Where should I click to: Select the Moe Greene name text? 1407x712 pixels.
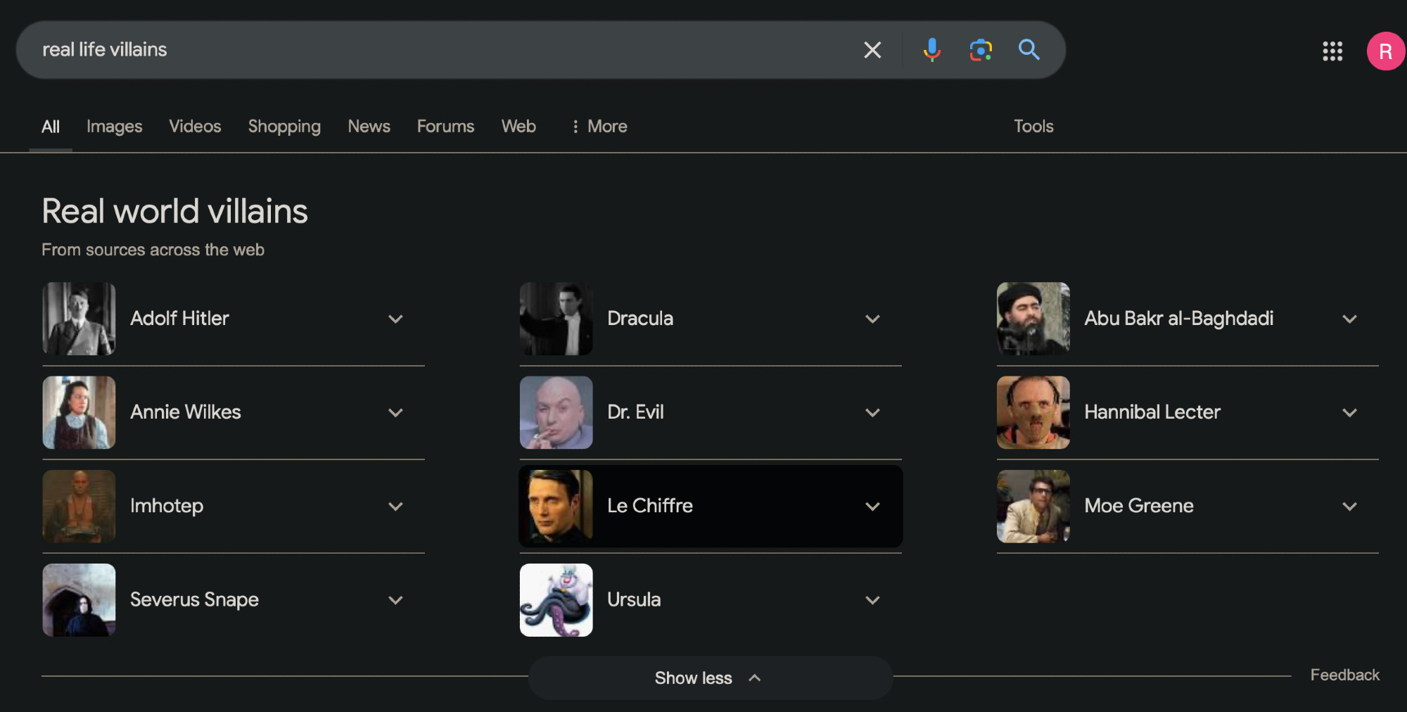pos(1139,506)
